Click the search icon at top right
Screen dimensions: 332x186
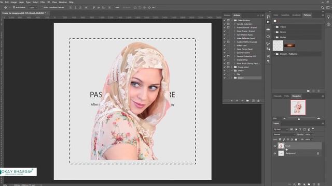click(x=323, y=7)
